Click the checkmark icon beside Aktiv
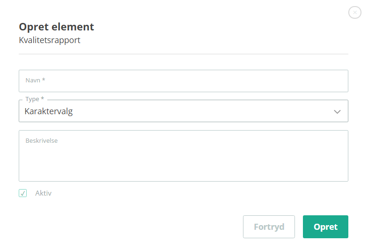The height and width of the screenshot is (249, 368). (23, 193)
